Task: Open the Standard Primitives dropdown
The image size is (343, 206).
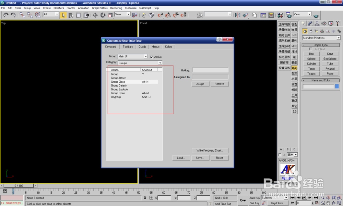Action: click(321, 38)
